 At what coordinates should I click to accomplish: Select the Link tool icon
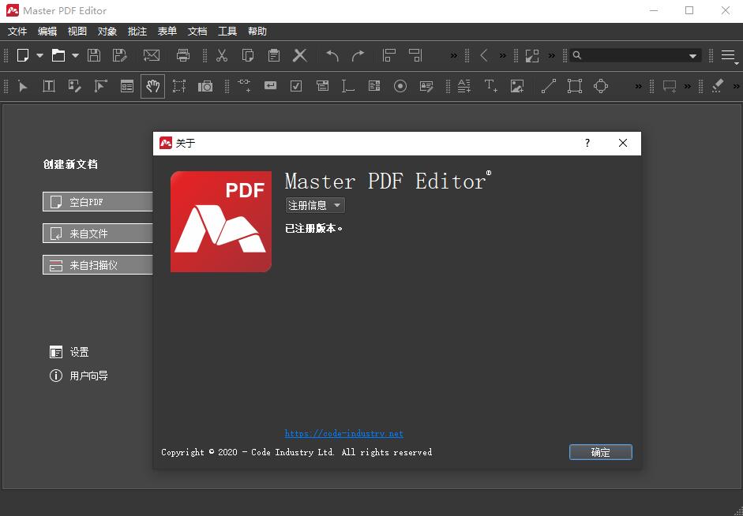pos(244,85)
